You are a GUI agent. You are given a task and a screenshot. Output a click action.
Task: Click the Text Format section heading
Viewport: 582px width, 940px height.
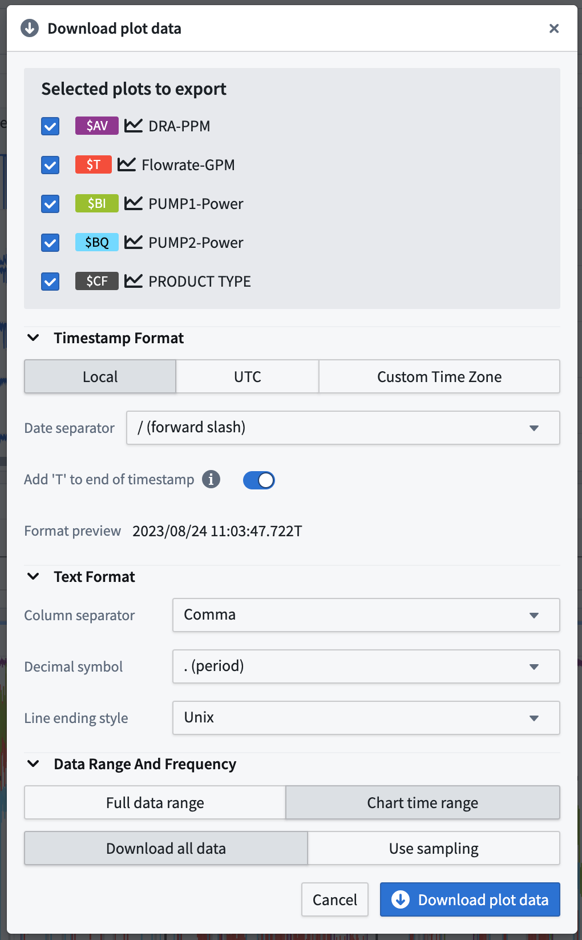pyautogui.click(x=94, y=577)
